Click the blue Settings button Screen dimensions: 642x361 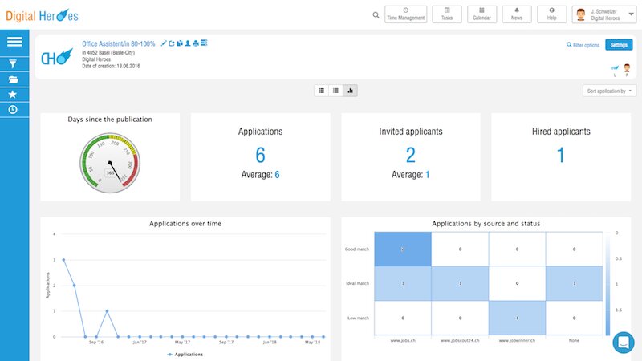(618, 45)
